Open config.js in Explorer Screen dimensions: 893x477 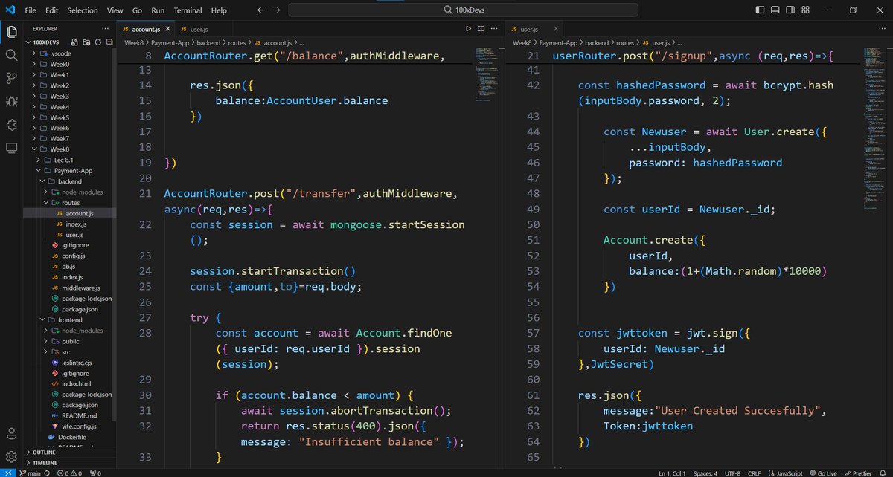tap(73, 256)
